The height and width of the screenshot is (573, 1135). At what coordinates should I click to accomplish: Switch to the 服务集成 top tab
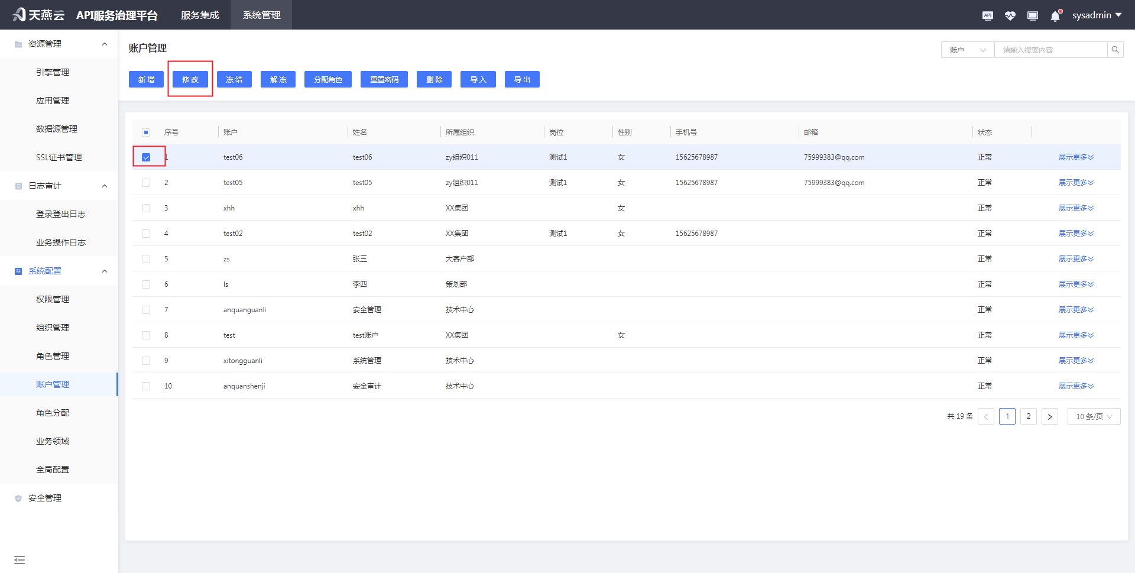pyautogui.click(x=200, y=15)
